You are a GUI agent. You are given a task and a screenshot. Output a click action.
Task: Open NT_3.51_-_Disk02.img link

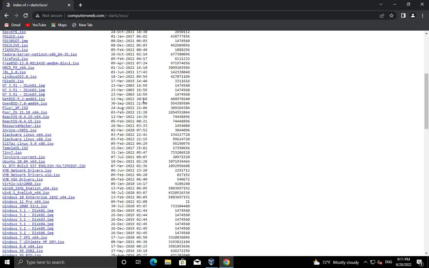(x=24, y=90)
